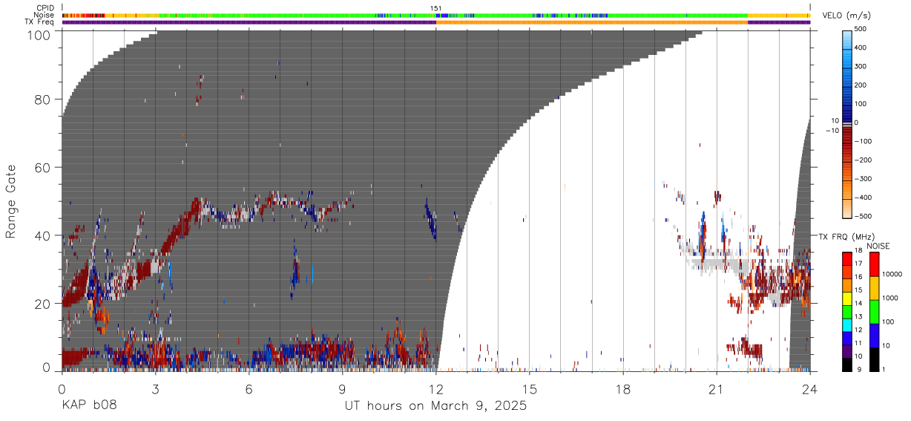Click the Range Gate axis title
This screenshot has height=421, width=911.
coord(11,201)
